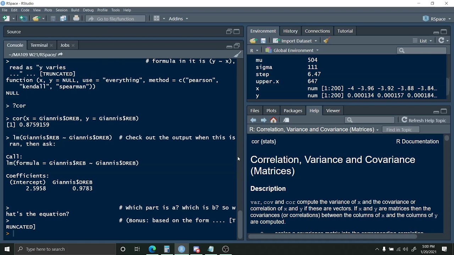The image size is (454, 255).
Task: Switch to the Connections tab
Action: click(317, 31)
